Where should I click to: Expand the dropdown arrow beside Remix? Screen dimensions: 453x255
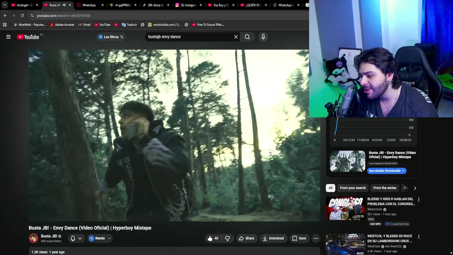click(x=109, y=238)
